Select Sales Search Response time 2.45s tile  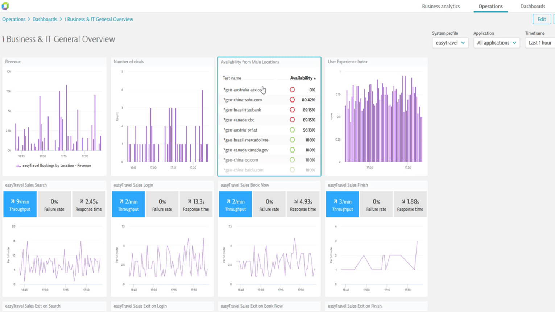(x=89, y=204)
